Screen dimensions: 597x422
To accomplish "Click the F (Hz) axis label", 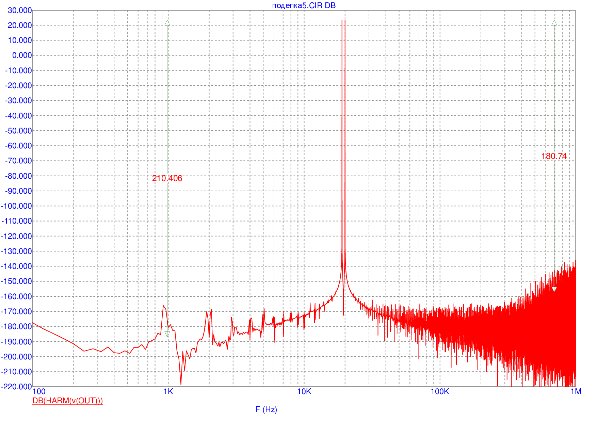I will tap(266, 409).
